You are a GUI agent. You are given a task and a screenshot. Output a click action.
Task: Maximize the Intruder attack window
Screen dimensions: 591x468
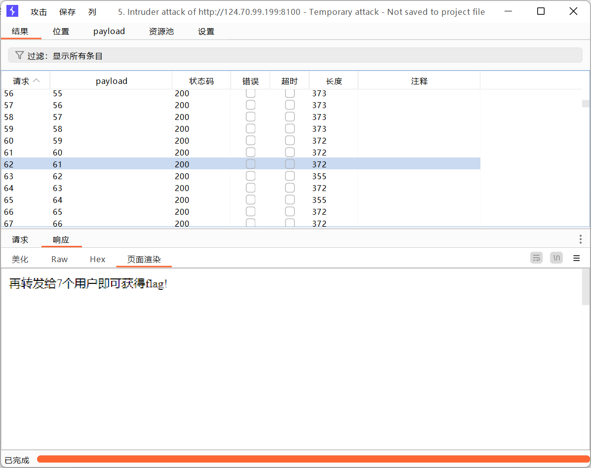[541, 11]
